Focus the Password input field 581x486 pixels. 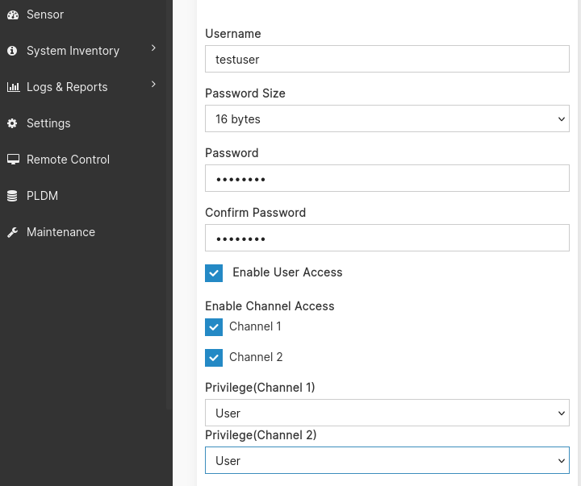[x=387, y=179]
